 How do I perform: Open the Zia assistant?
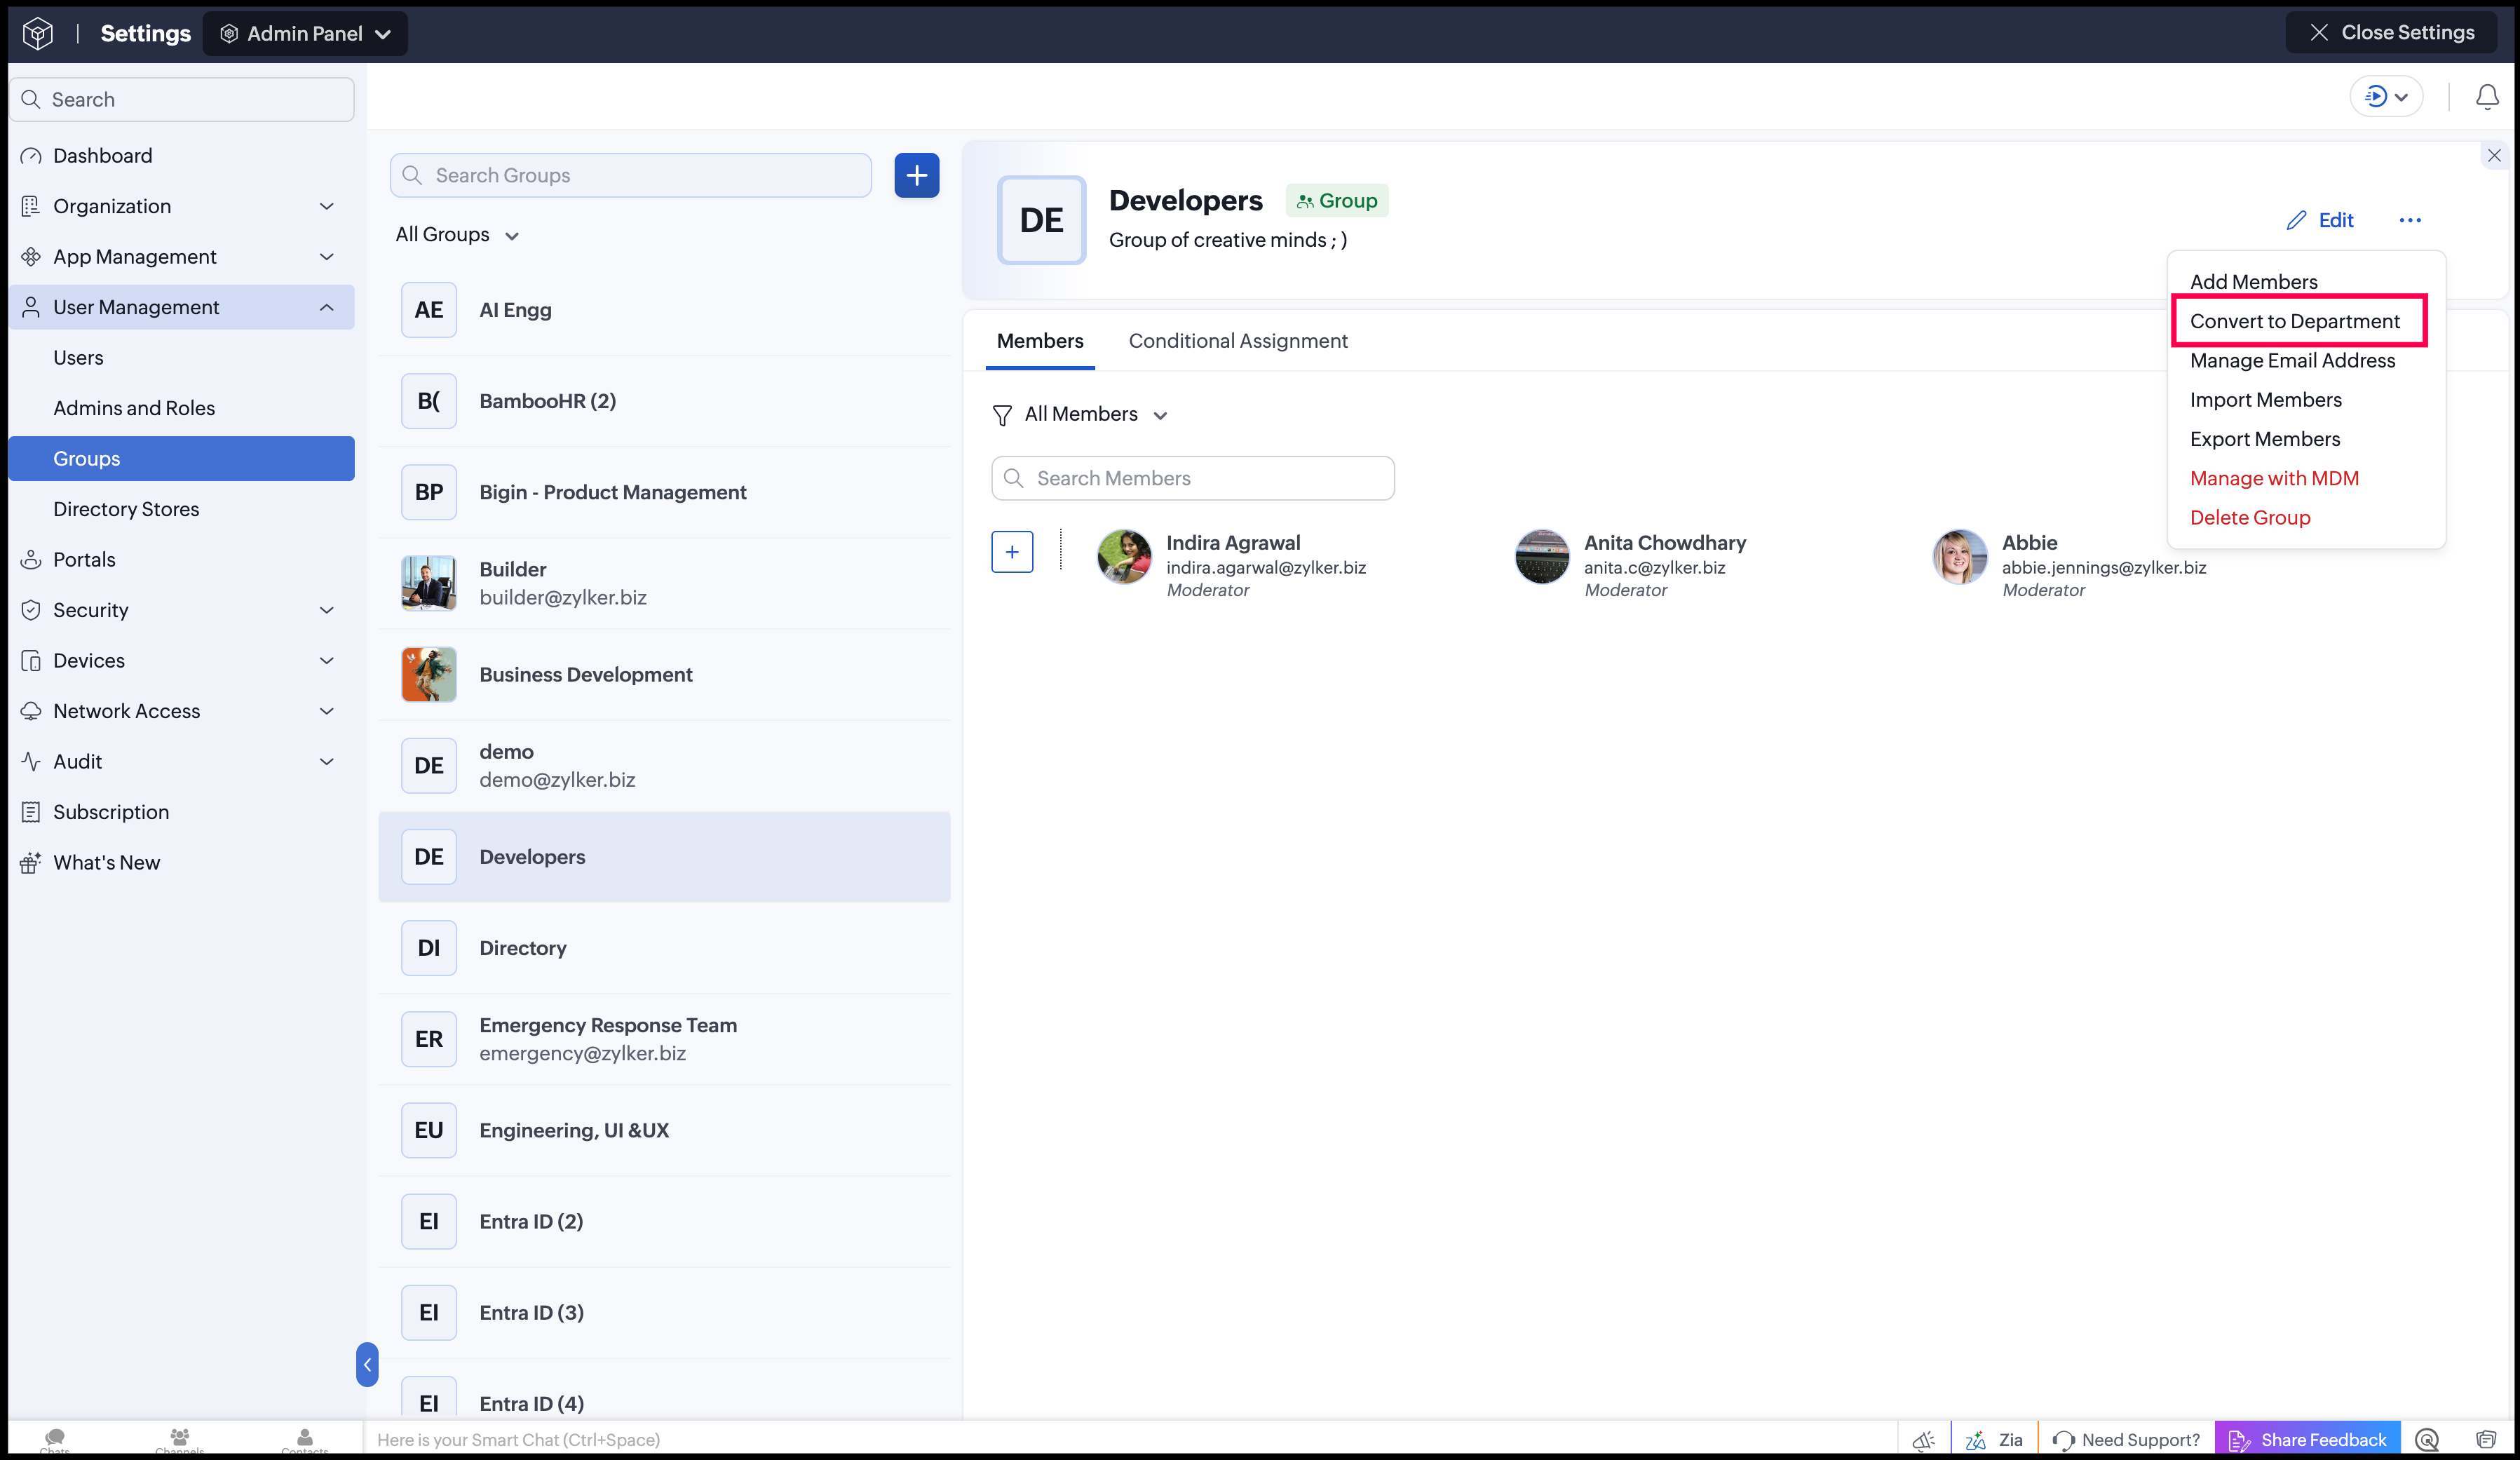pos(1994,1440)
